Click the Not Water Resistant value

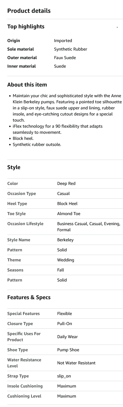tap(76, 363)
